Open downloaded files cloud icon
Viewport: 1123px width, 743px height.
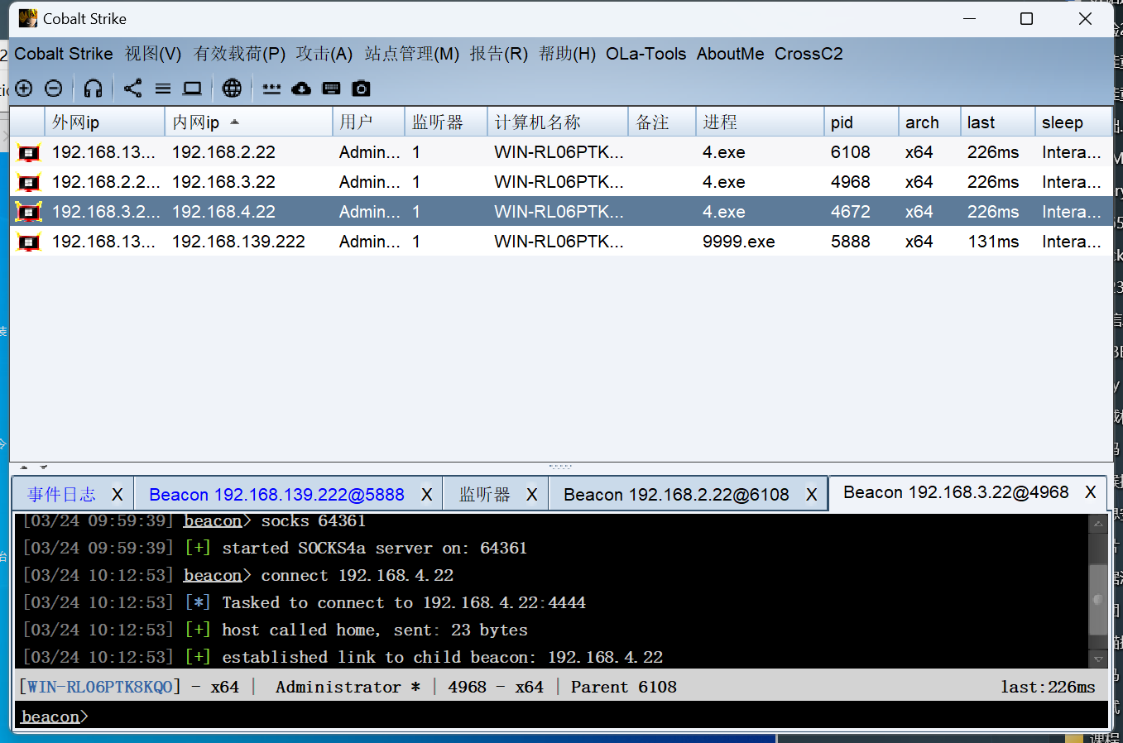coord(301,89)
